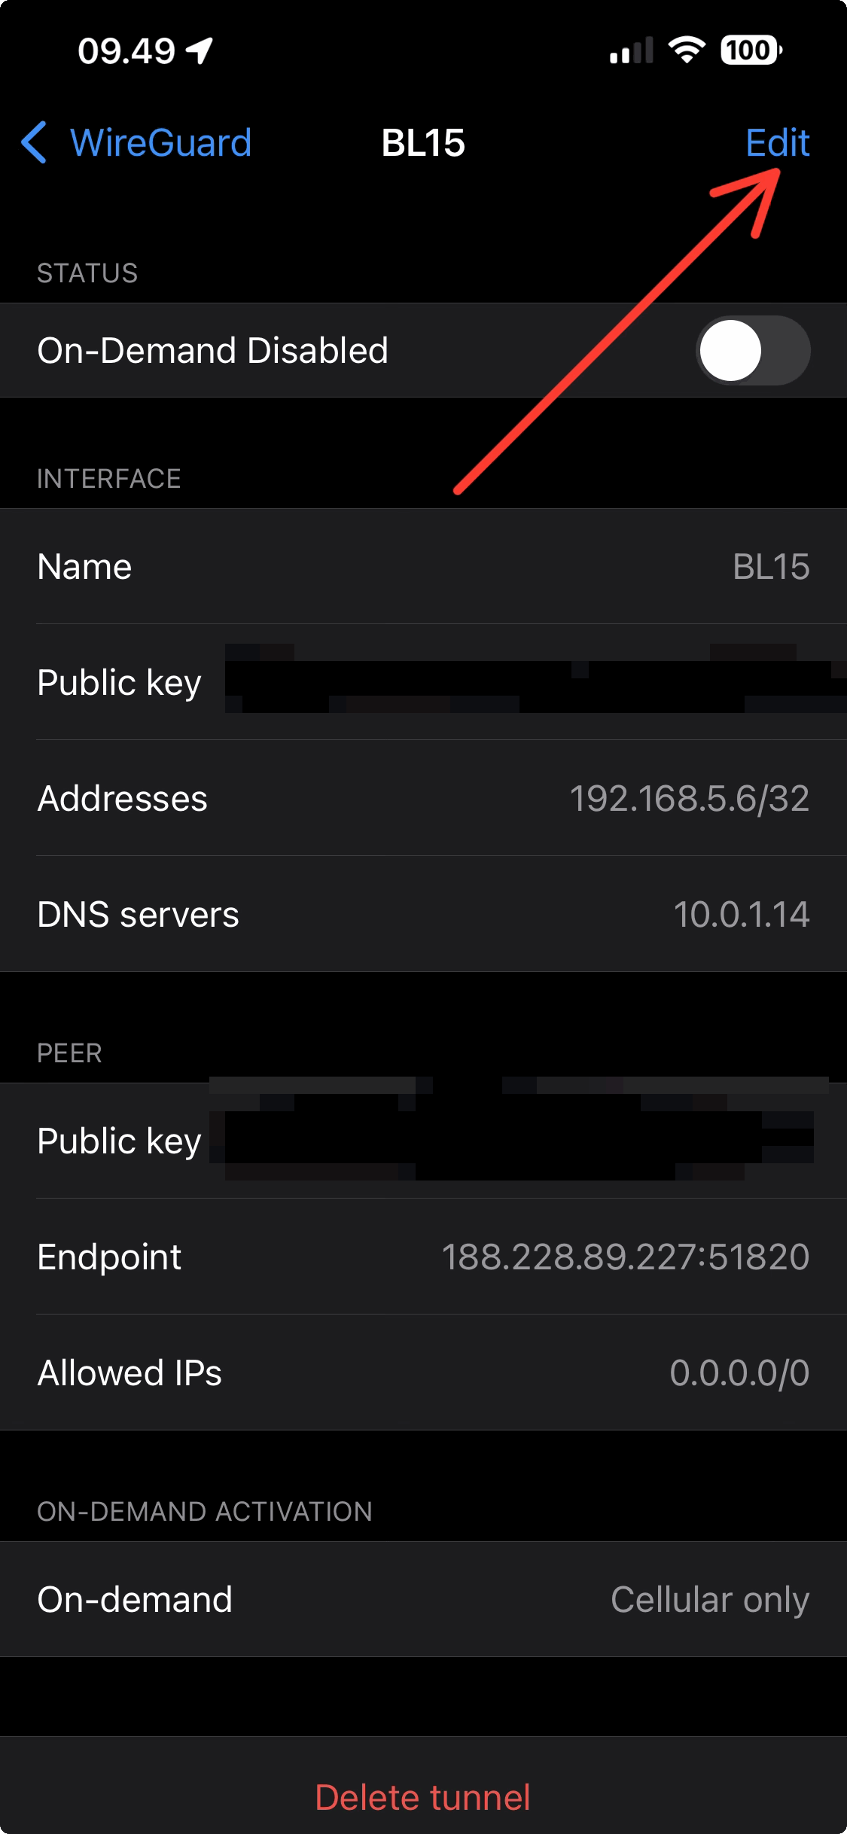Tap the cellular signal bars icon
Image resolution: width=847 pixels, height=1834 pixels.
tap(631, 51)
